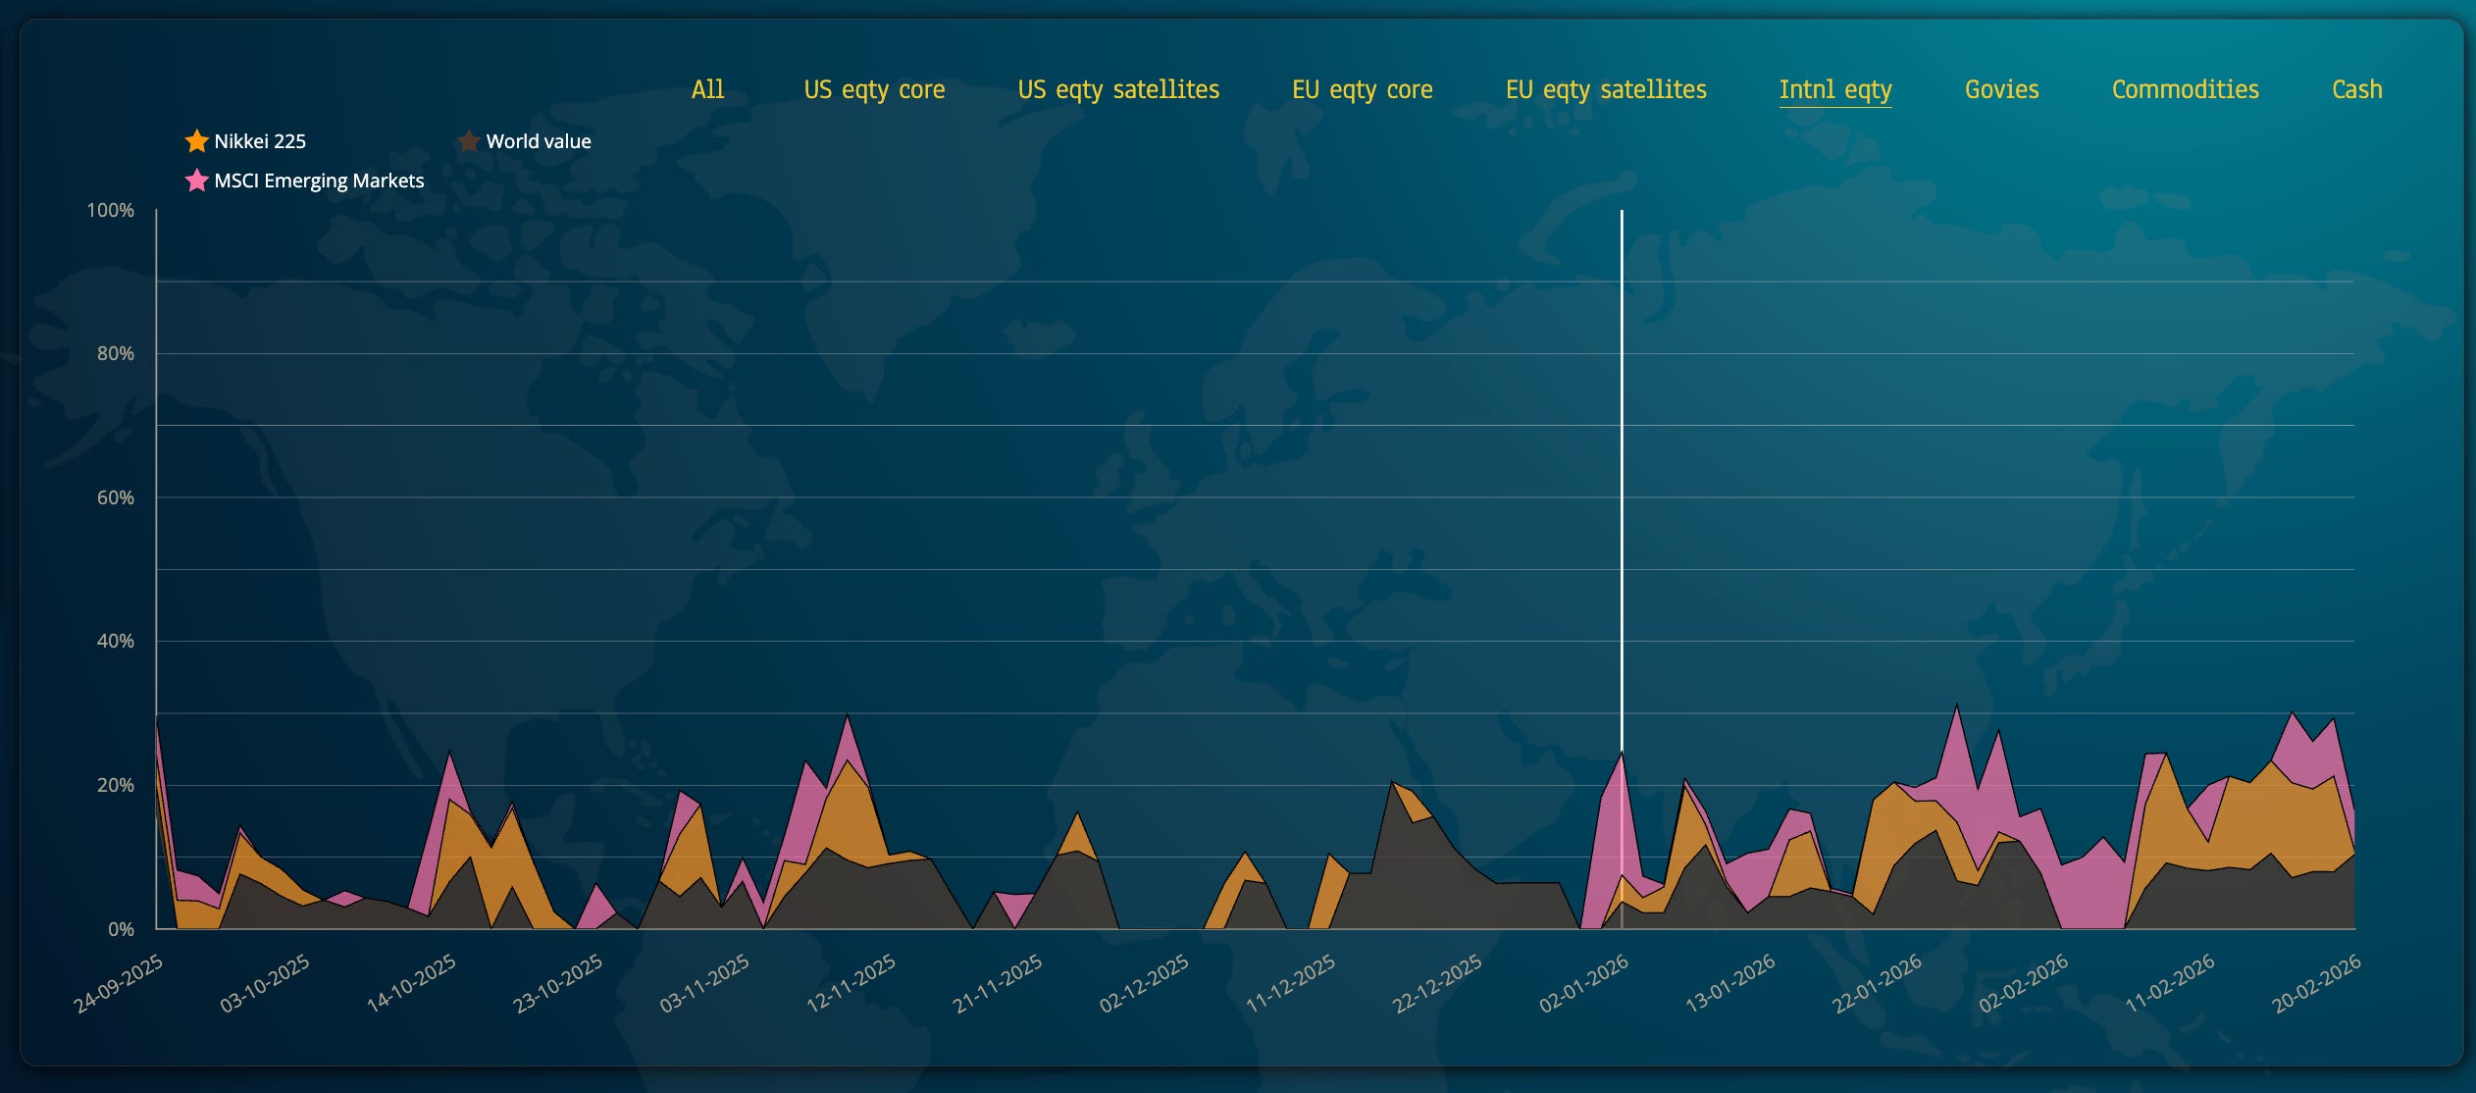Screen dimensions: 2476x1093
Task: Select the Intnl eqty tab
Action: (x=1834, y=89)
